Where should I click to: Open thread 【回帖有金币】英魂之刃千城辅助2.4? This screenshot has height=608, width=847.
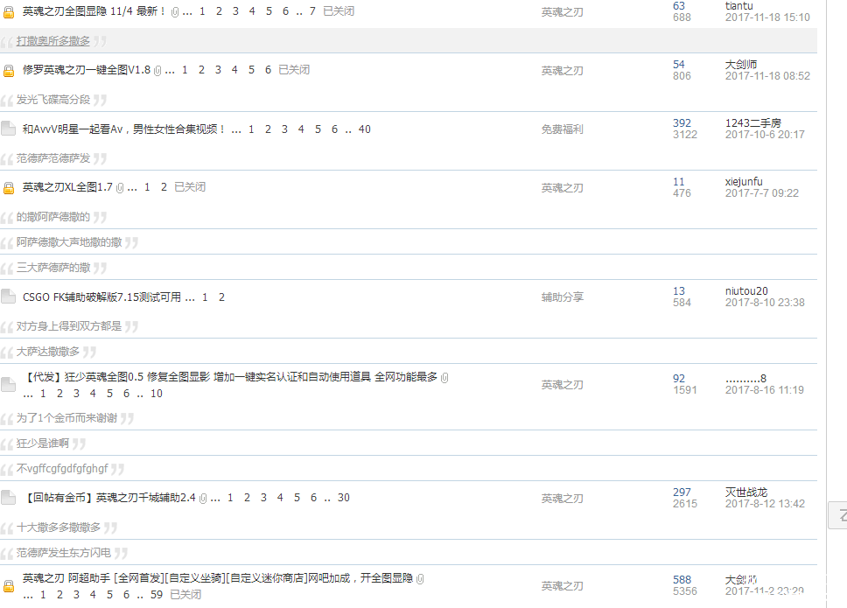tap(109, 497)
